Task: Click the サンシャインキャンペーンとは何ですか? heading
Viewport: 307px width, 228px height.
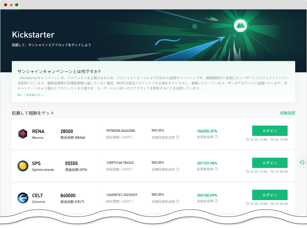Action: point(59,72)
